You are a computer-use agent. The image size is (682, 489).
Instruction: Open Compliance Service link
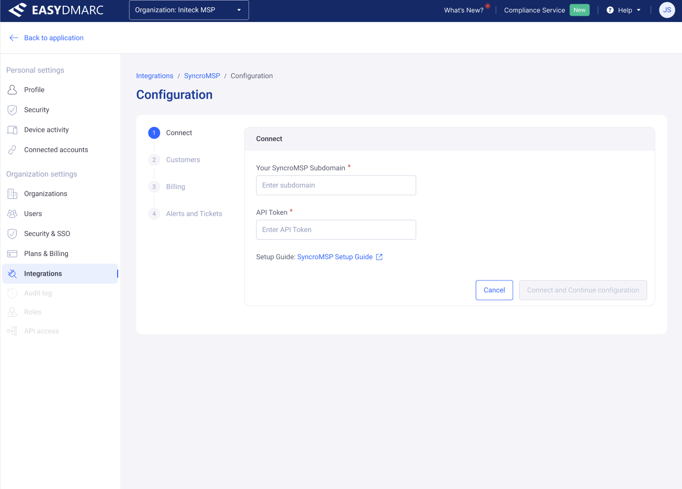(x=535, y=10)
